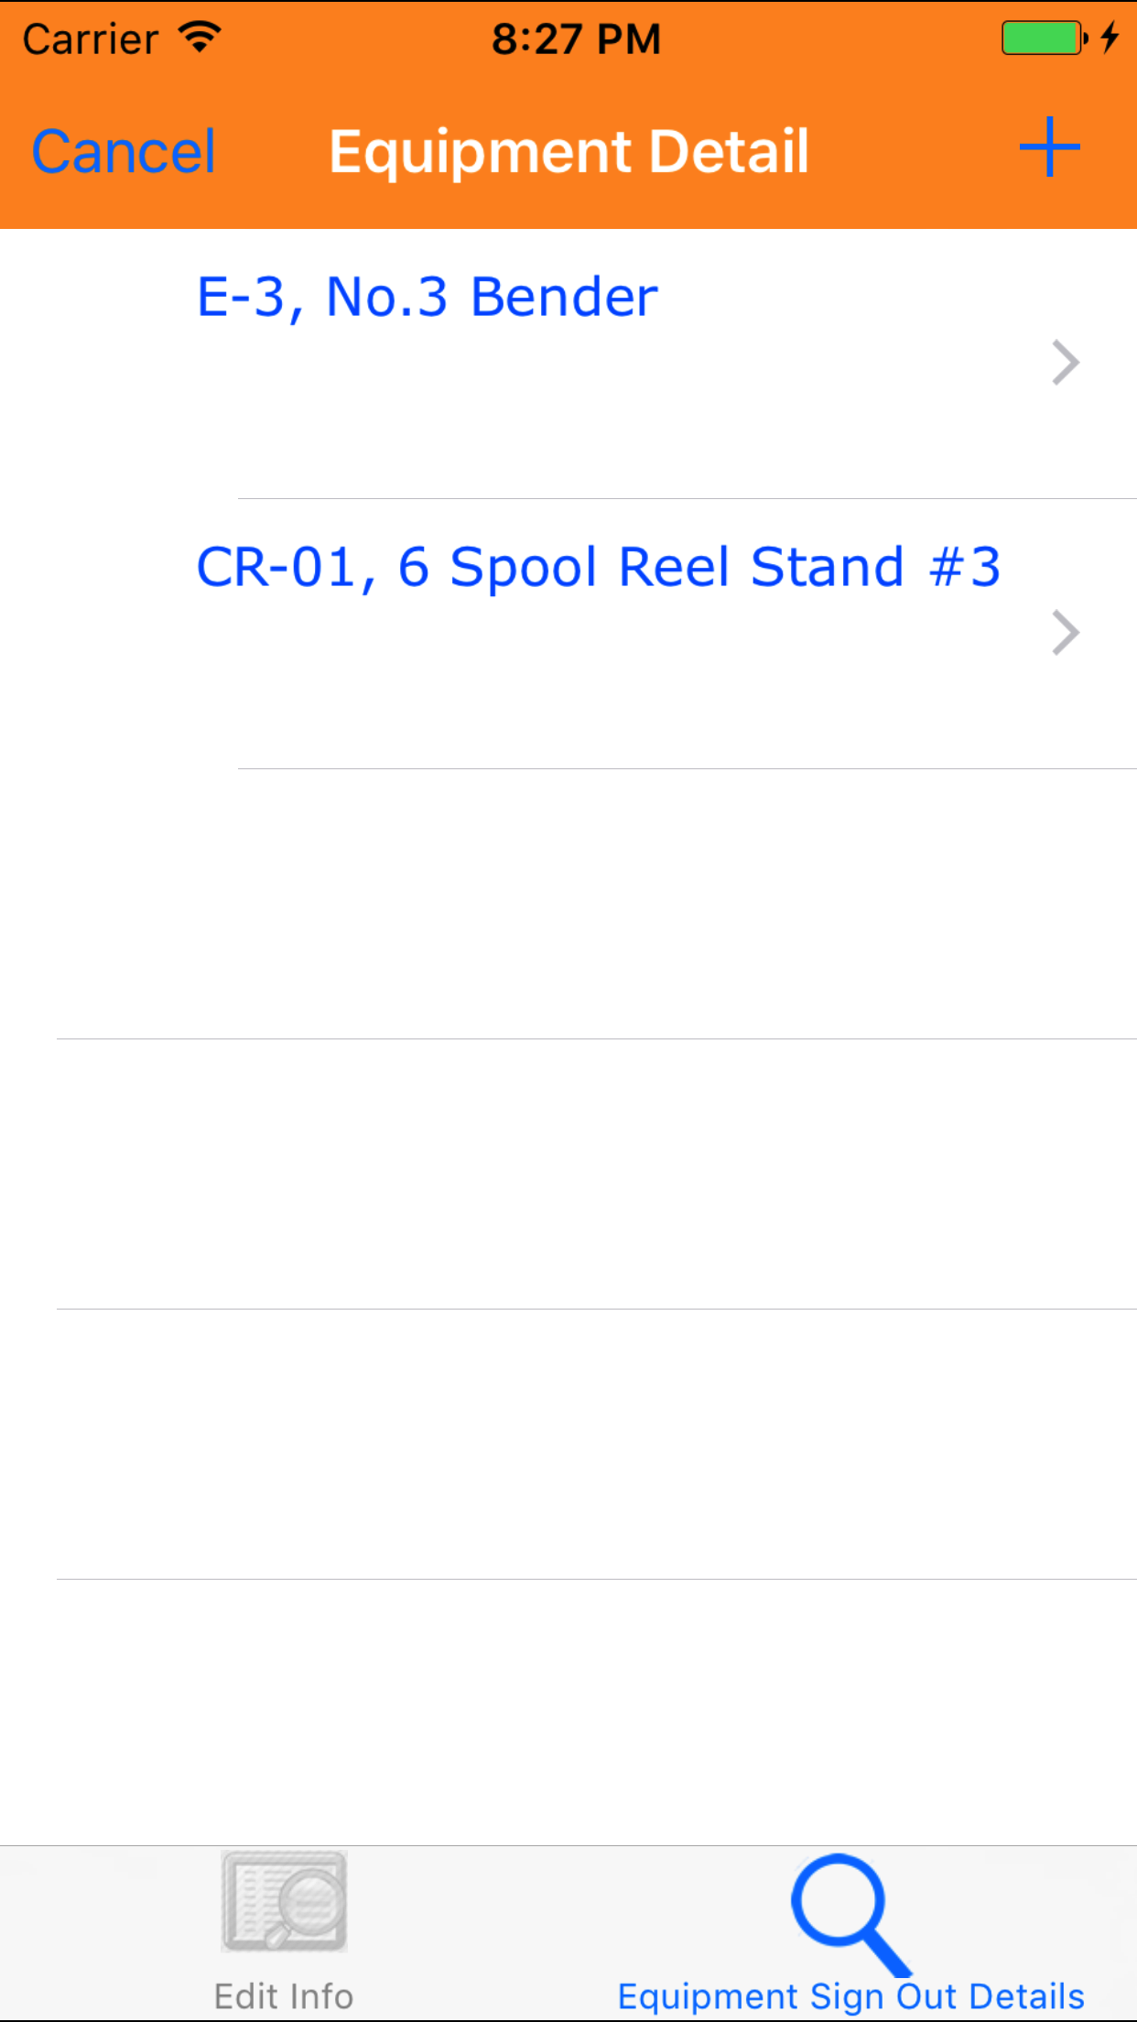Click the Equipment Detail title
Image resolution: width=1137 pixels, height=2022 pixels.
click(x=568, y=151)
